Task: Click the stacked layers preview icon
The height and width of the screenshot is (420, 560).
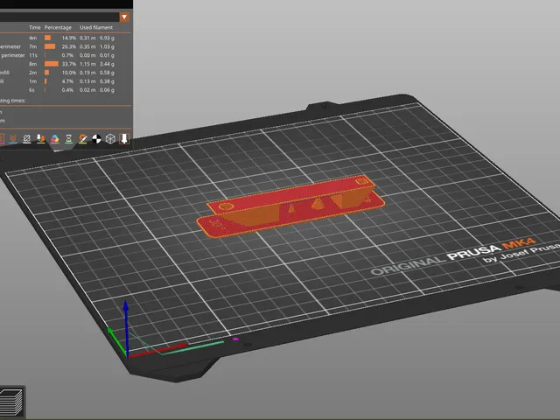Action: 11,402
